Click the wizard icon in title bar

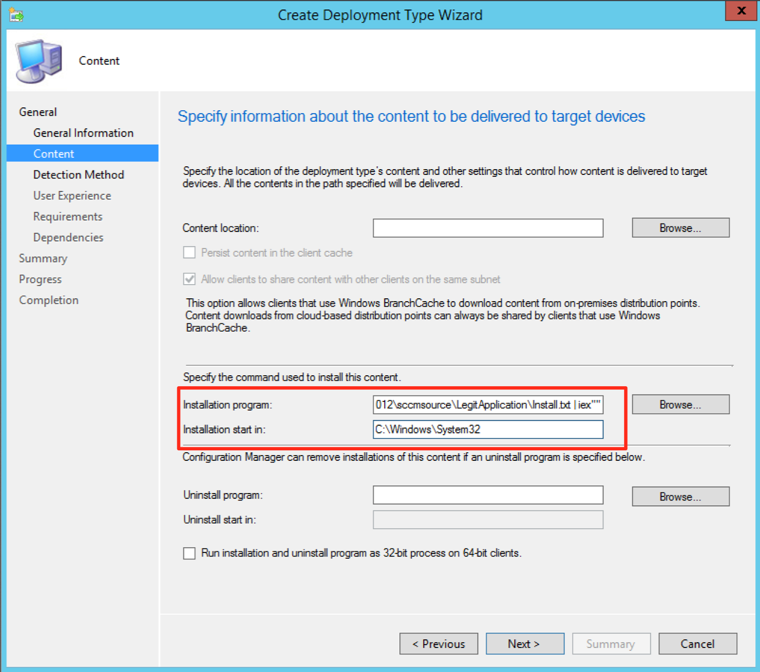[16, 15]
